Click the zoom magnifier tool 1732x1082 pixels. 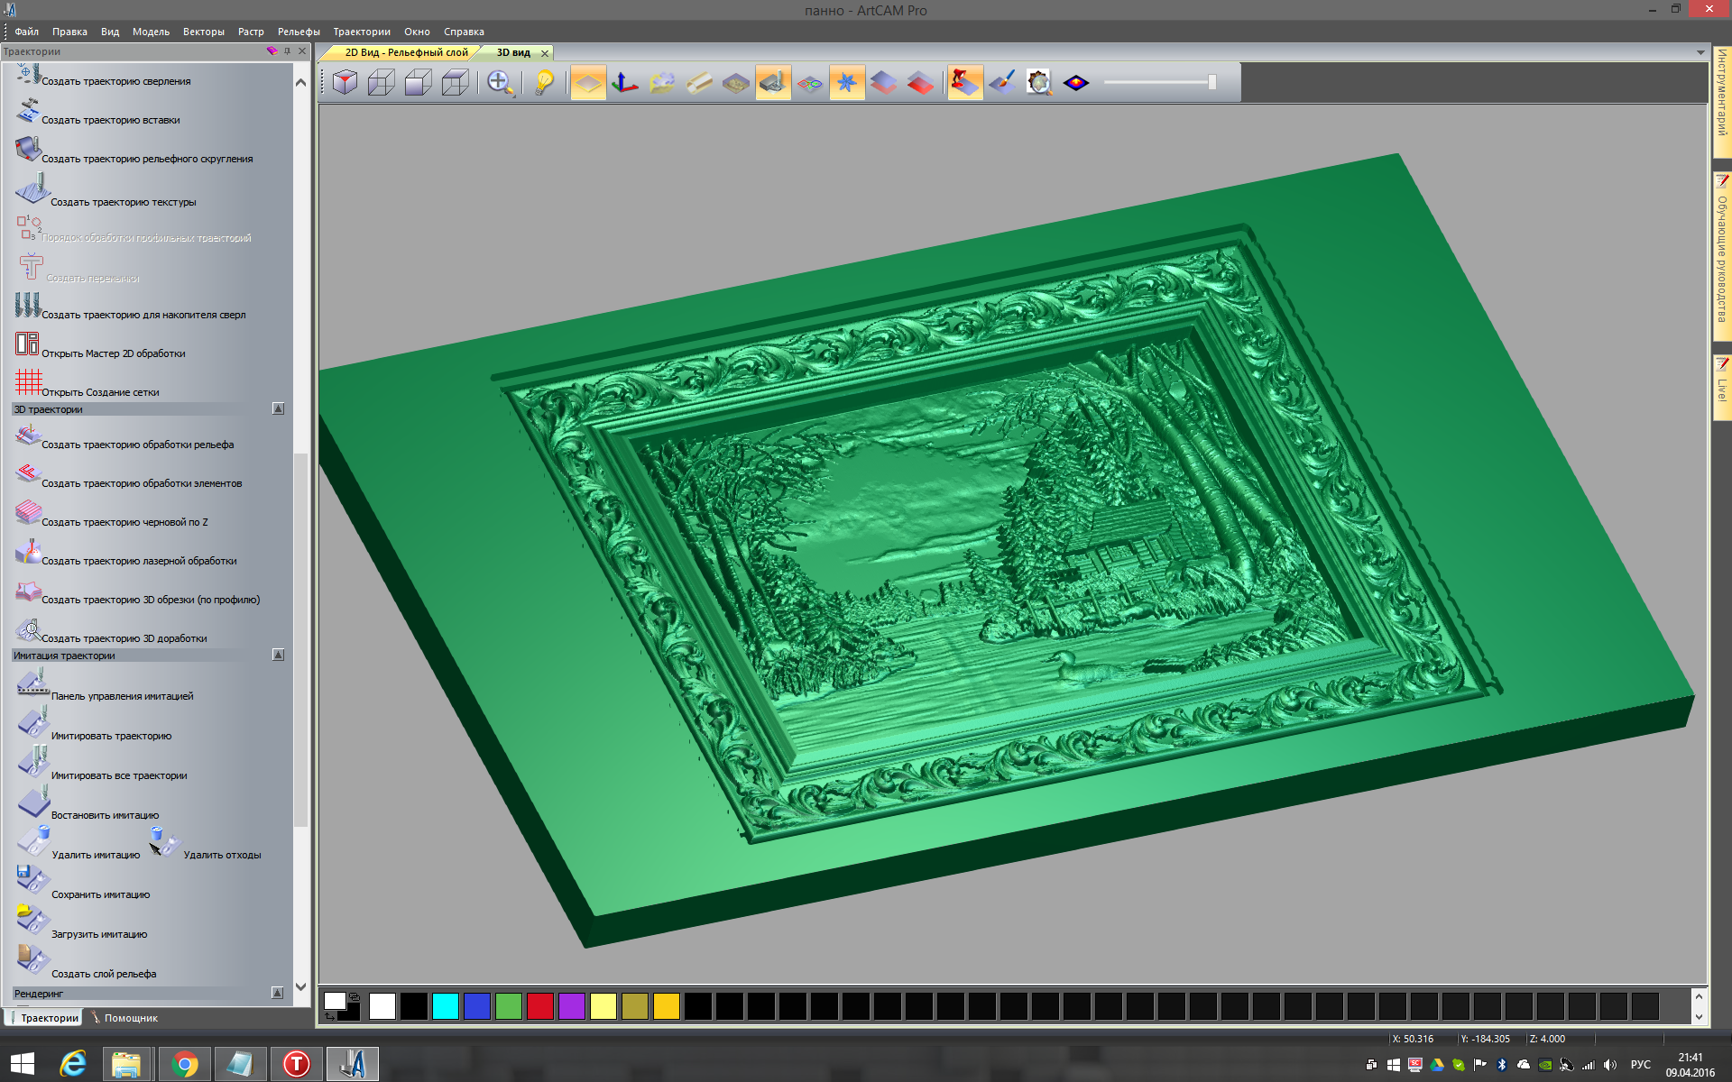pos(500,83)
